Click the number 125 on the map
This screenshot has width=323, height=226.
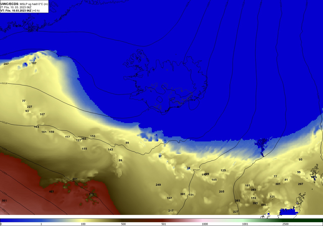pyautogui.click(x=223, y=170)
